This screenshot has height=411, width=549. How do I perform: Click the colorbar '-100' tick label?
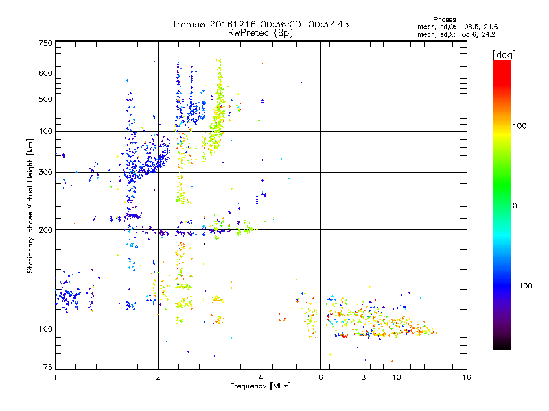[x=522, y=286]
